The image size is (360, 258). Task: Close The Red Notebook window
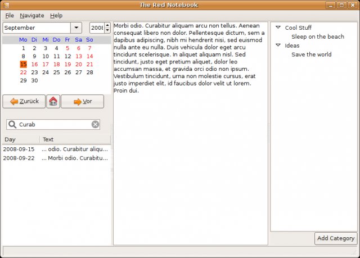coord(353,5)
